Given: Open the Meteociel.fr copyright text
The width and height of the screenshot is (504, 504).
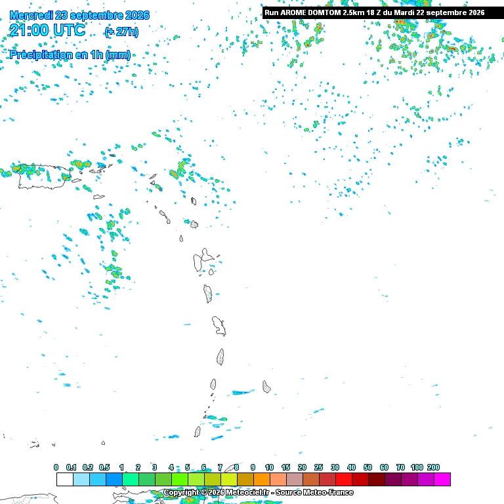Looking at the screenshot, I should coord(258,492).
